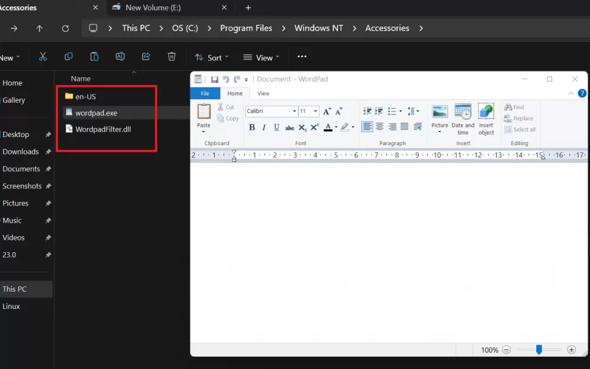Viewport: 590px width, 369px height.
Task: Switch to the View ribbon tab in WordPad
Action: [x=263, y=93]
